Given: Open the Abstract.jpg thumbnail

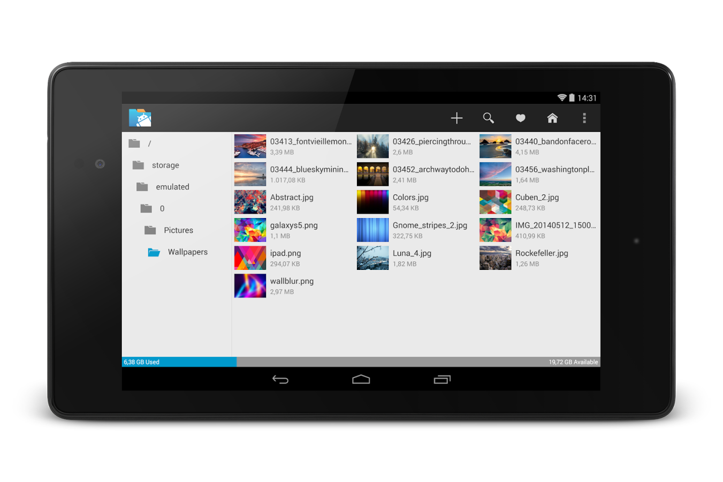Looking at the screenshot, I should pos(250,202).
